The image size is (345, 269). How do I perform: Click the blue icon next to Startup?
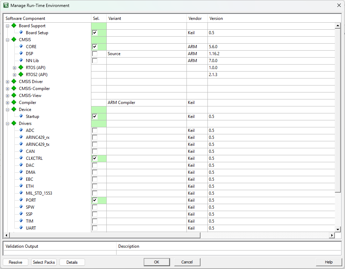[x=21, y=117]
